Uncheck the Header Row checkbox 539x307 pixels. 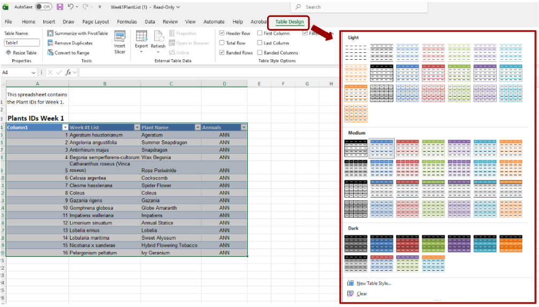click(222, 33)
